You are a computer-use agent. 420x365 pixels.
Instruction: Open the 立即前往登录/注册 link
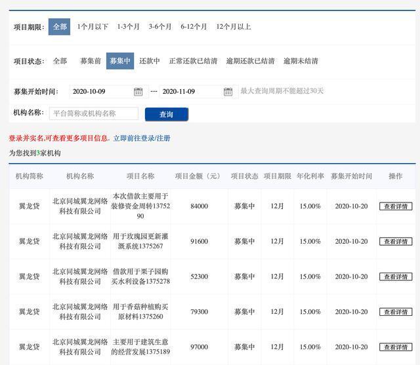[142, 138]
